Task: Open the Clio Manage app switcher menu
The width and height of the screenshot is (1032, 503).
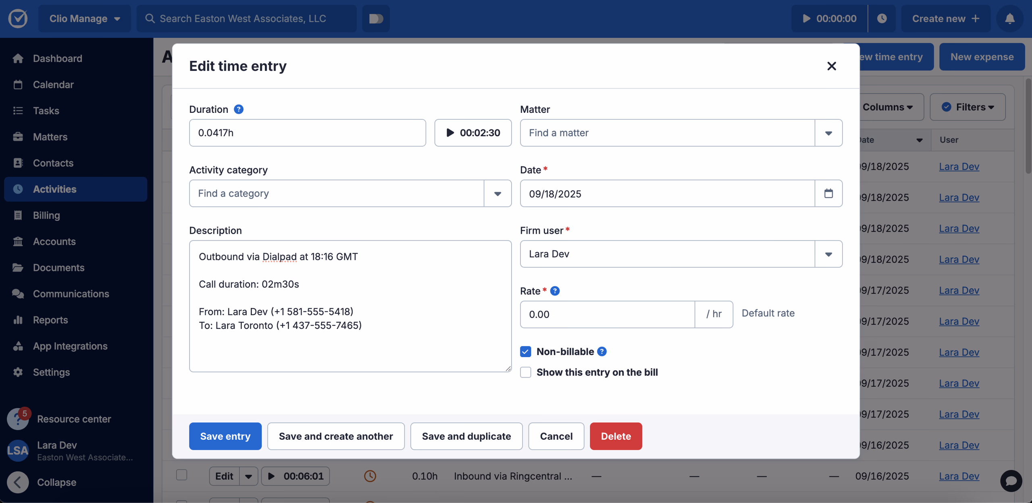Action: 84,18
